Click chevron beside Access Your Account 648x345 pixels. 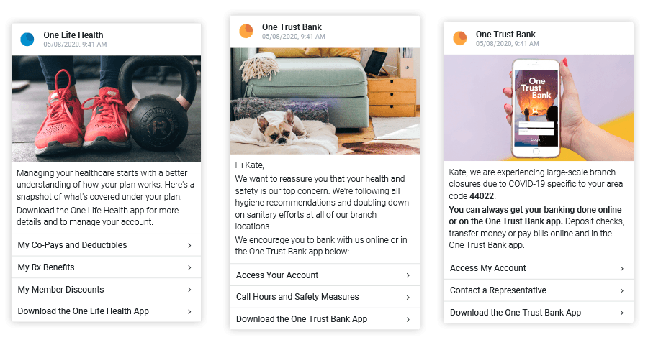click(x=408, y=275)
